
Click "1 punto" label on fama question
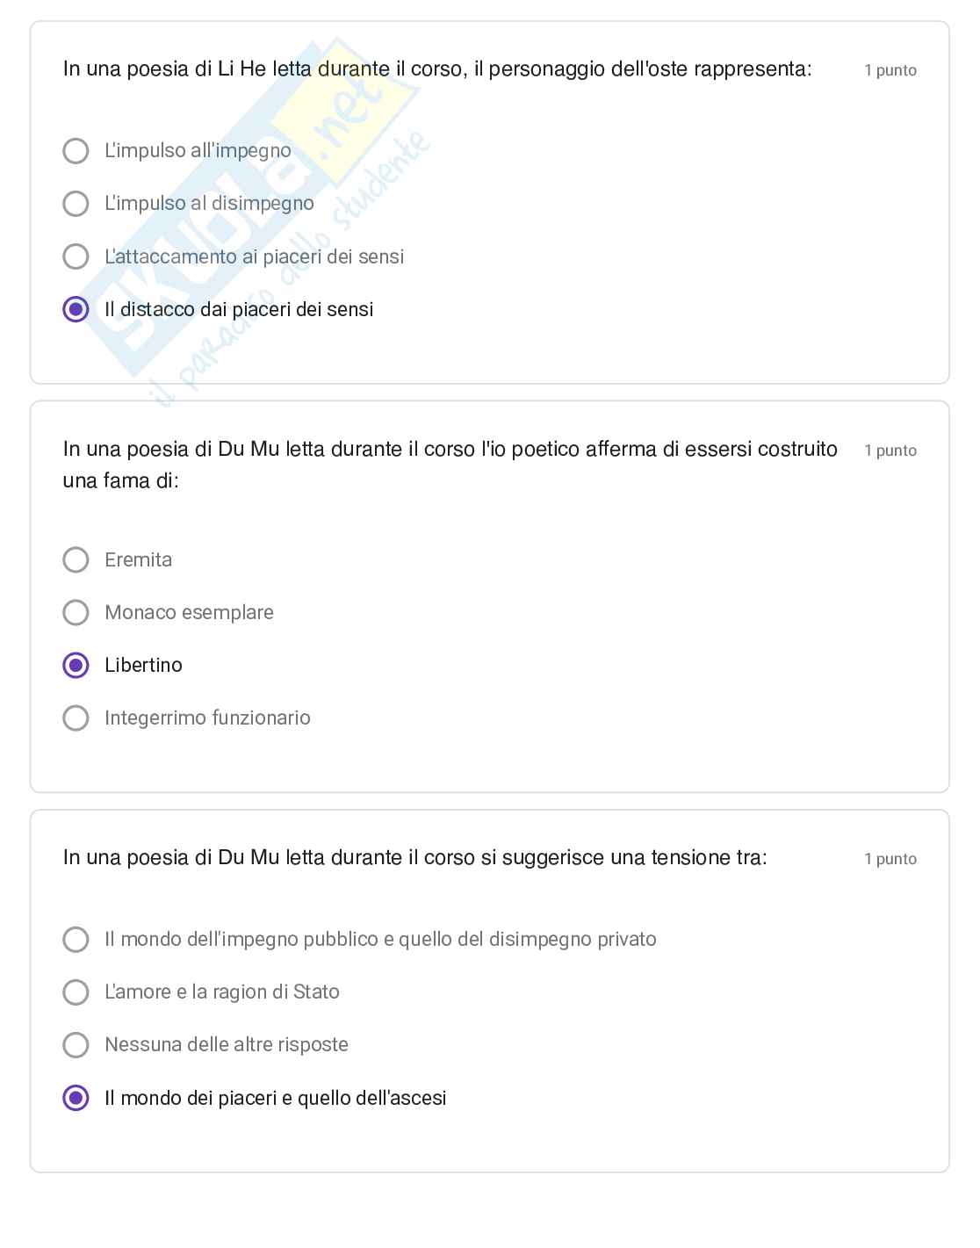pyautogui.click(x=890, y=451)
